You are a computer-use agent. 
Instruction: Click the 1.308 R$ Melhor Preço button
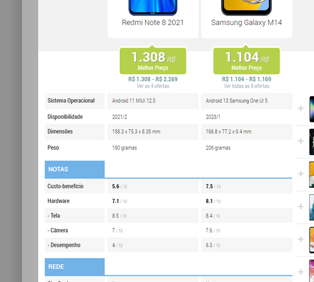click(153, 61)
